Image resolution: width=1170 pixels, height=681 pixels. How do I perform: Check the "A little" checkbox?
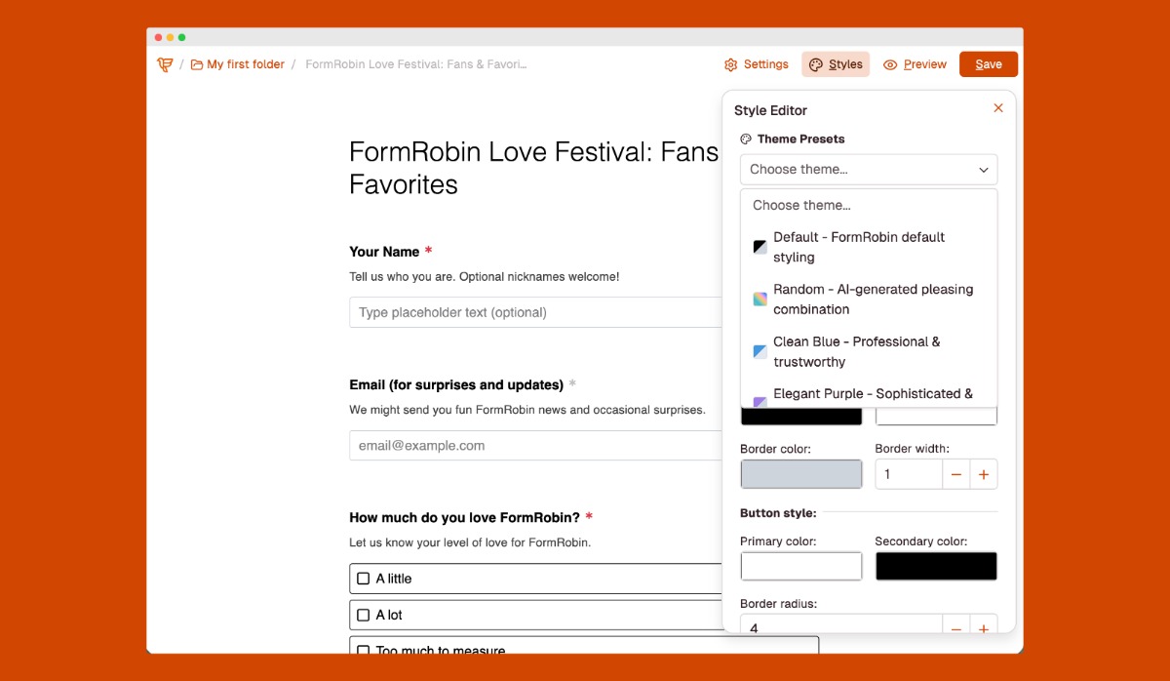tap(364, 579)
